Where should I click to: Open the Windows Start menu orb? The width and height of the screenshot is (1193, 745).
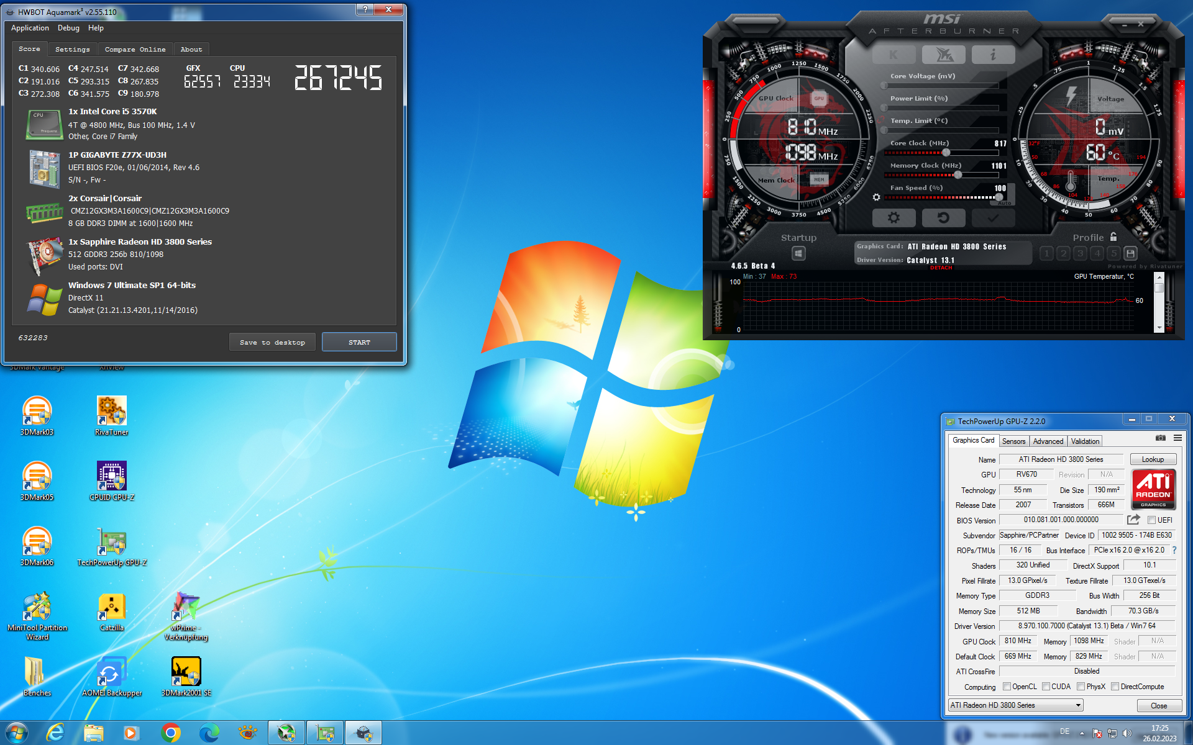pos(17,733)
